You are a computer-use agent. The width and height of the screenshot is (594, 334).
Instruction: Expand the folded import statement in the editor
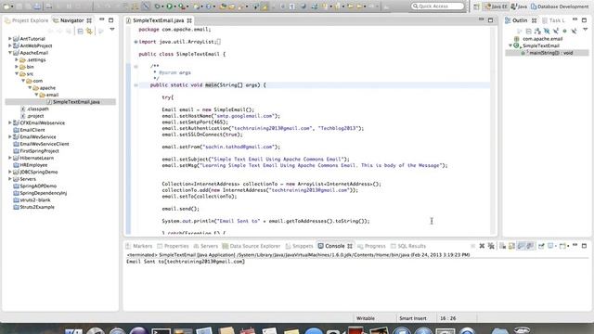pos(136,42)
